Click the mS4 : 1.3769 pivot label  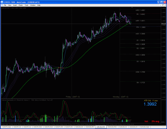click(x=140, y=72)
